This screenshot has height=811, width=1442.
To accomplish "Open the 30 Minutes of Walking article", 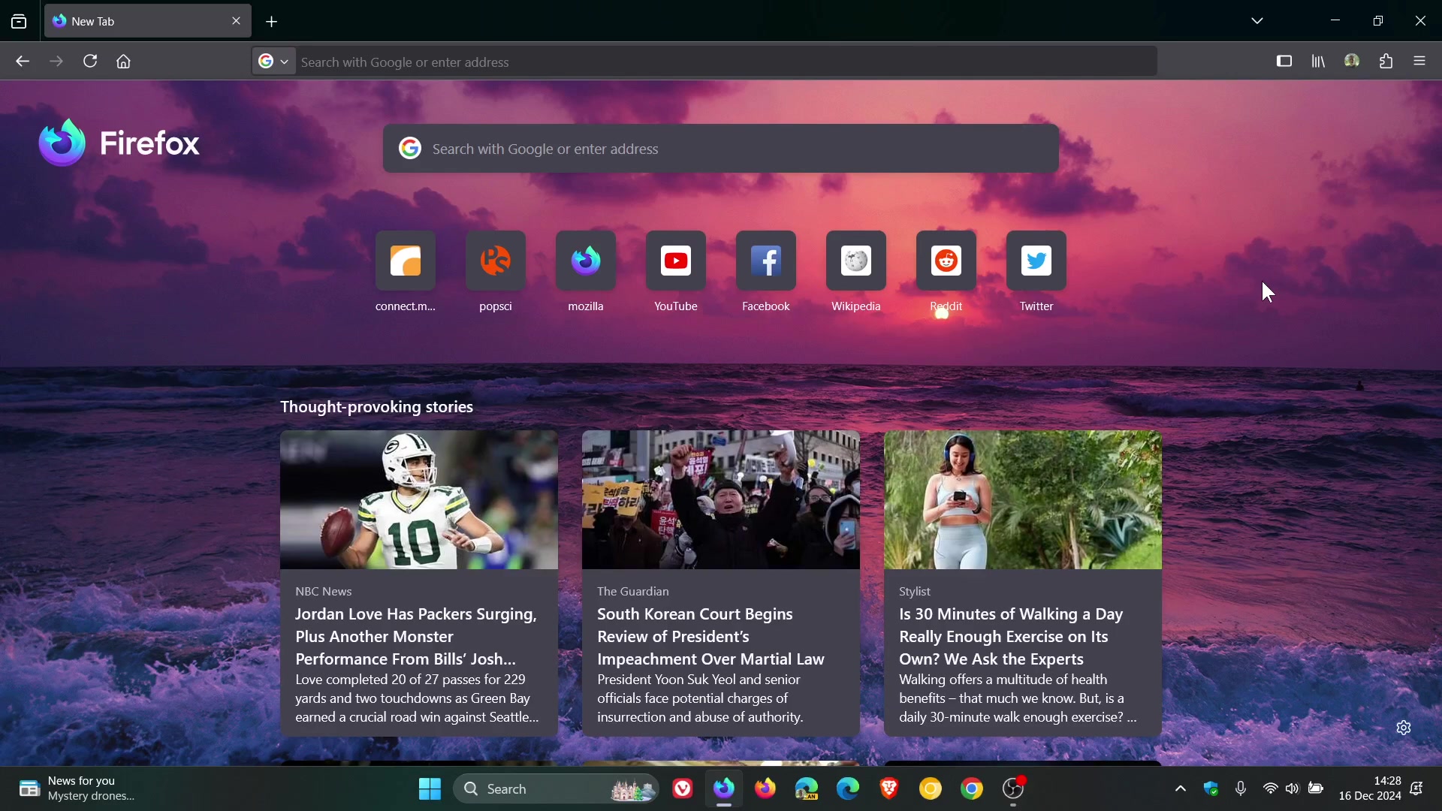I will coord(1023,583).
